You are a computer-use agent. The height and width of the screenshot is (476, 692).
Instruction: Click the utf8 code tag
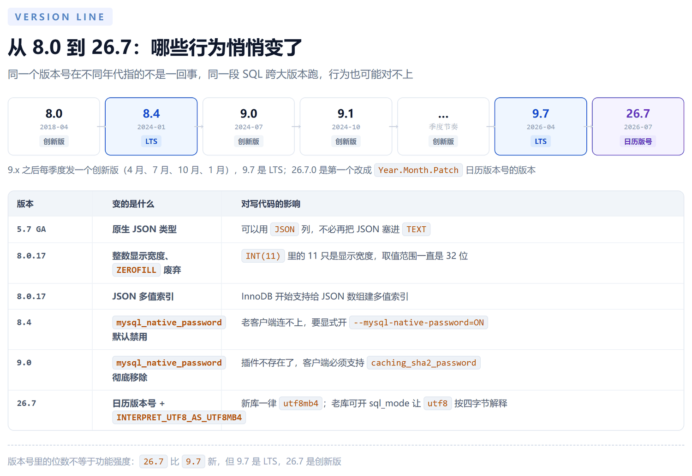pos(437,403)
